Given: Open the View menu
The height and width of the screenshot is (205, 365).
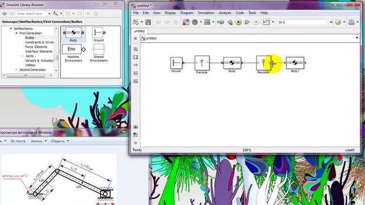Looking at the screenshot, I should (157, 13).
